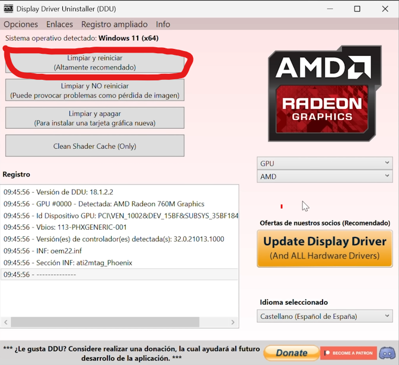Click Clean Shader Cache (Only) button
399x365 pixels.
(x=95, y=146)
